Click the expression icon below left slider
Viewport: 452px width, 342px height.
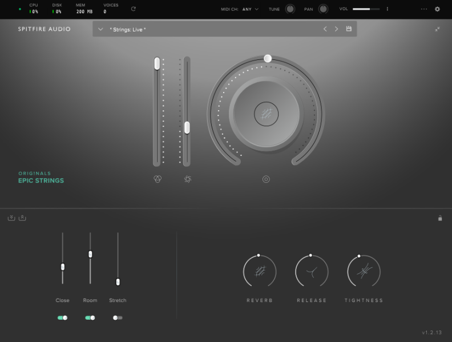[158, 179]
